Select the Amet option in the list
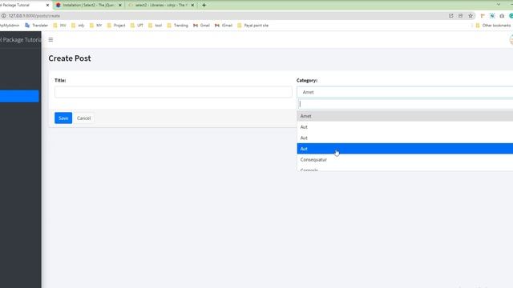 click(x=405, y=116)
